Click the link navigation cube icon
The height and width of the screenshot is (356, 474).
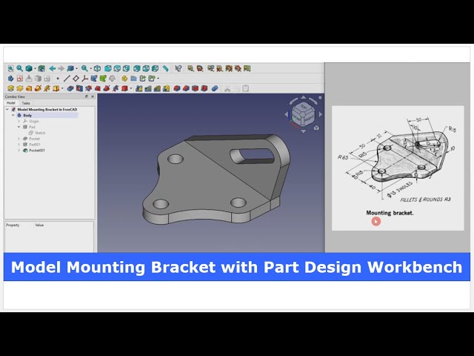[70, 68]
